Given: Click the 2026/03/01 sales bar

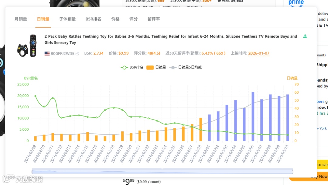Looking at the screenshot, I should pyautogui.click(x=209, y=128).
